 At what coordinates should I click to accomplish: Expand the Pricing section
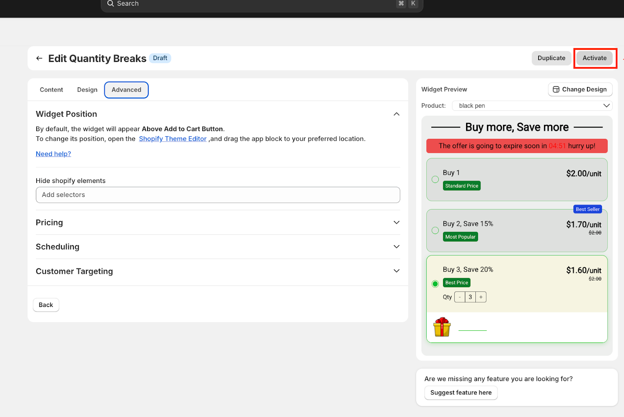[x=396, y=222]
